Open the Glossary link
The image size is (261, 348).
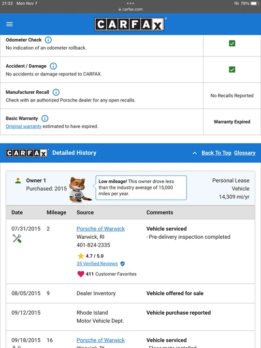point(245,153)
